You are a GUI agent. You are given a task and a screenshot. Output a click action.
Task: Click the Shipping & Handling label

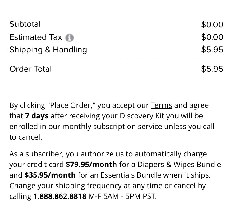pos(48,50)
